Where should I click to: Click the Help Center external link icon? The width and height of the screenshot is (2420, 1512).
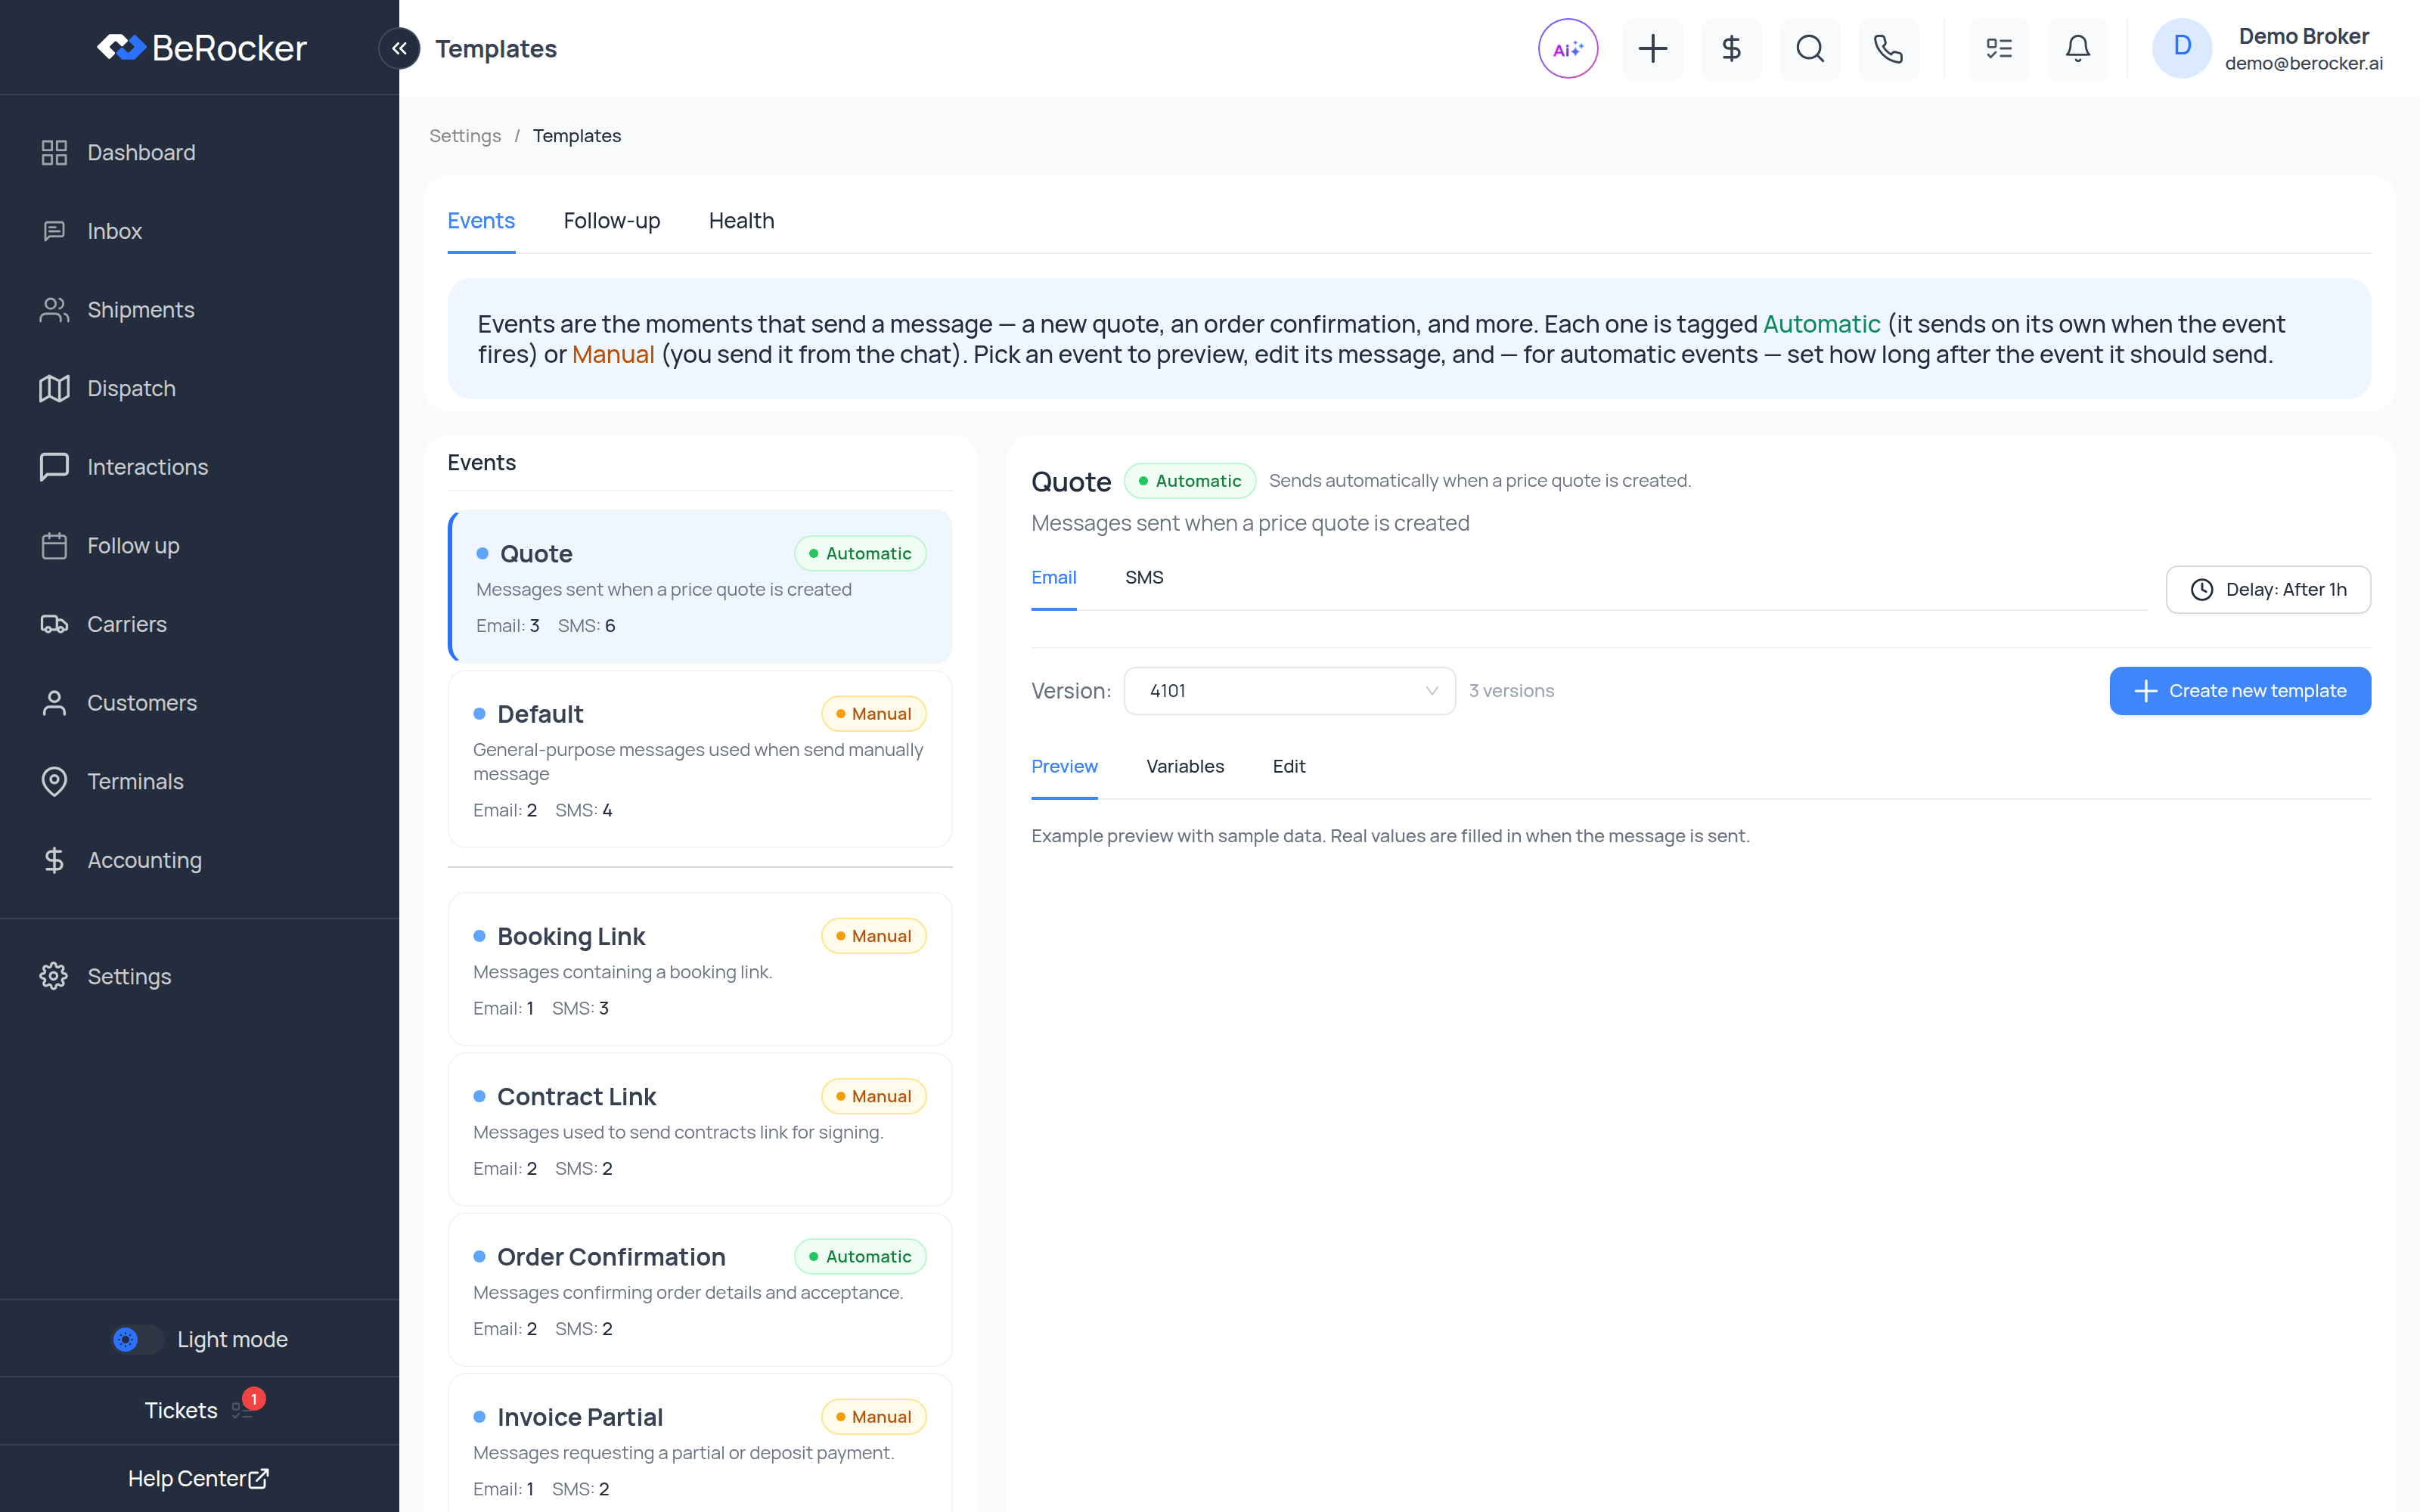(x=258, y=1478)
